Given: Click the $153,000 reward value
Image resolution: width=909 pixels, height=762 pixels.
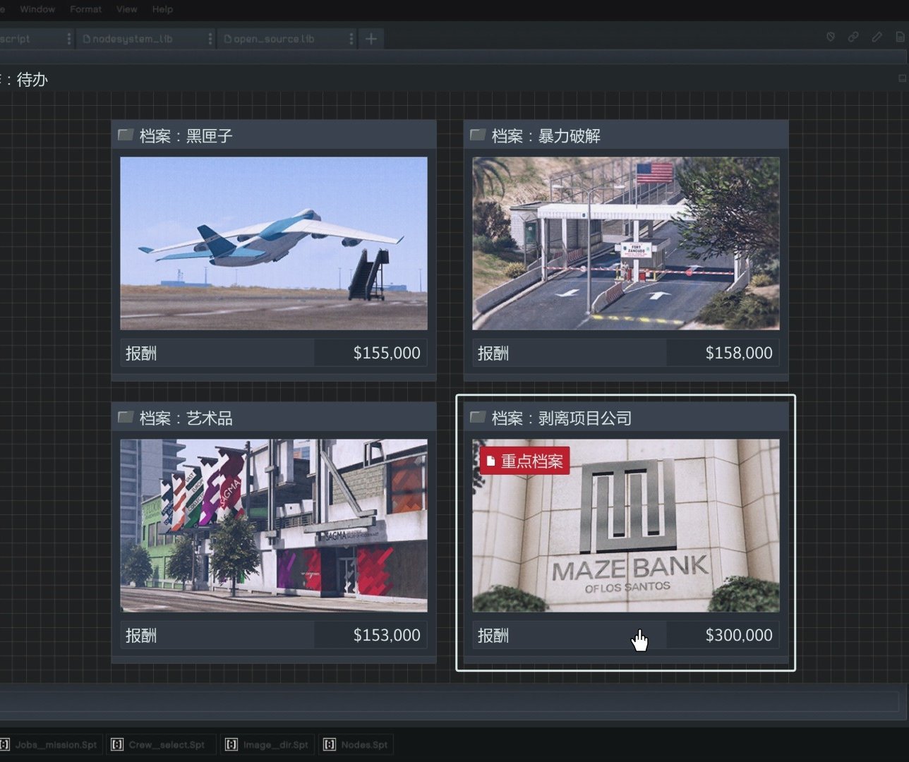Looking at the screenshot, I should [x=387, y=635].
